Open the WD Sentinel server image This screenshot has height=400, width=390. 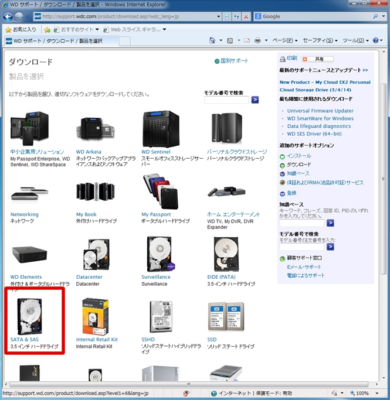pos(161,129)
